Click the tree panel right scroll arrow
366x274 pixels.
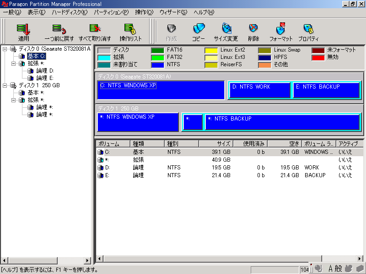click(87, 260)
